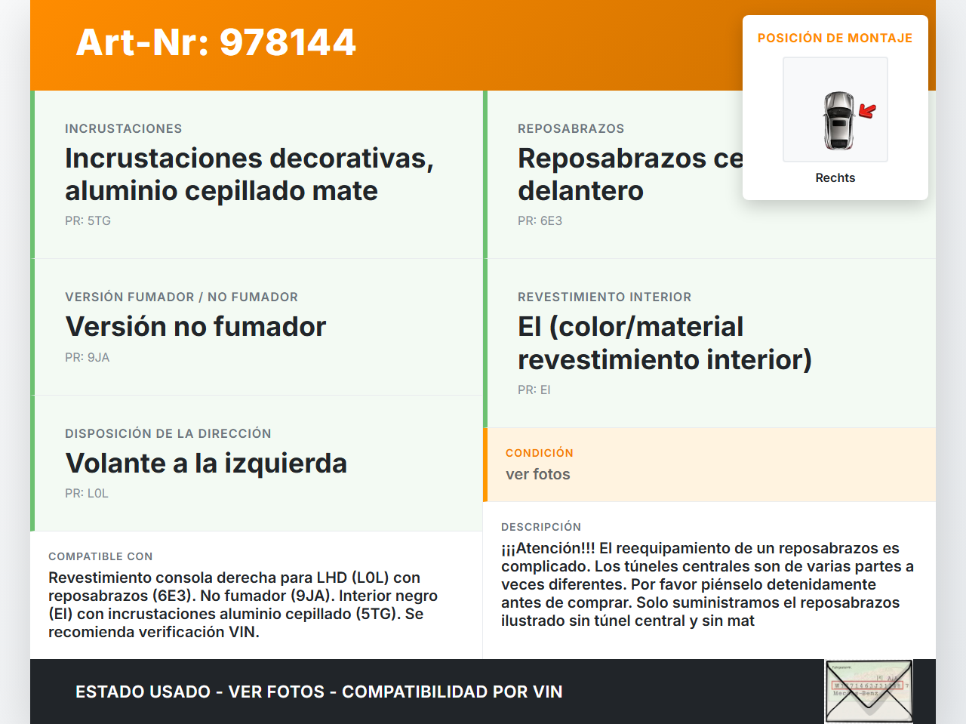Click the ¡¡¡Atención!!! description paragraph
The width and height of the screenshot is (966, 724).
[707, 584]
